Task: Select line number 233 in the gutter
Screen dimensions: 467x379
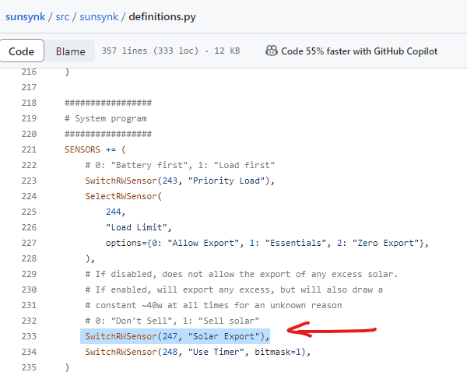Action: click(x=29, y=336)
